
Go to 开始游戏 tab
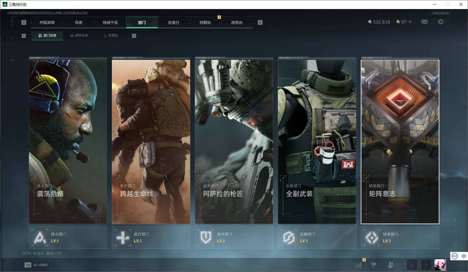coord(47,22)
